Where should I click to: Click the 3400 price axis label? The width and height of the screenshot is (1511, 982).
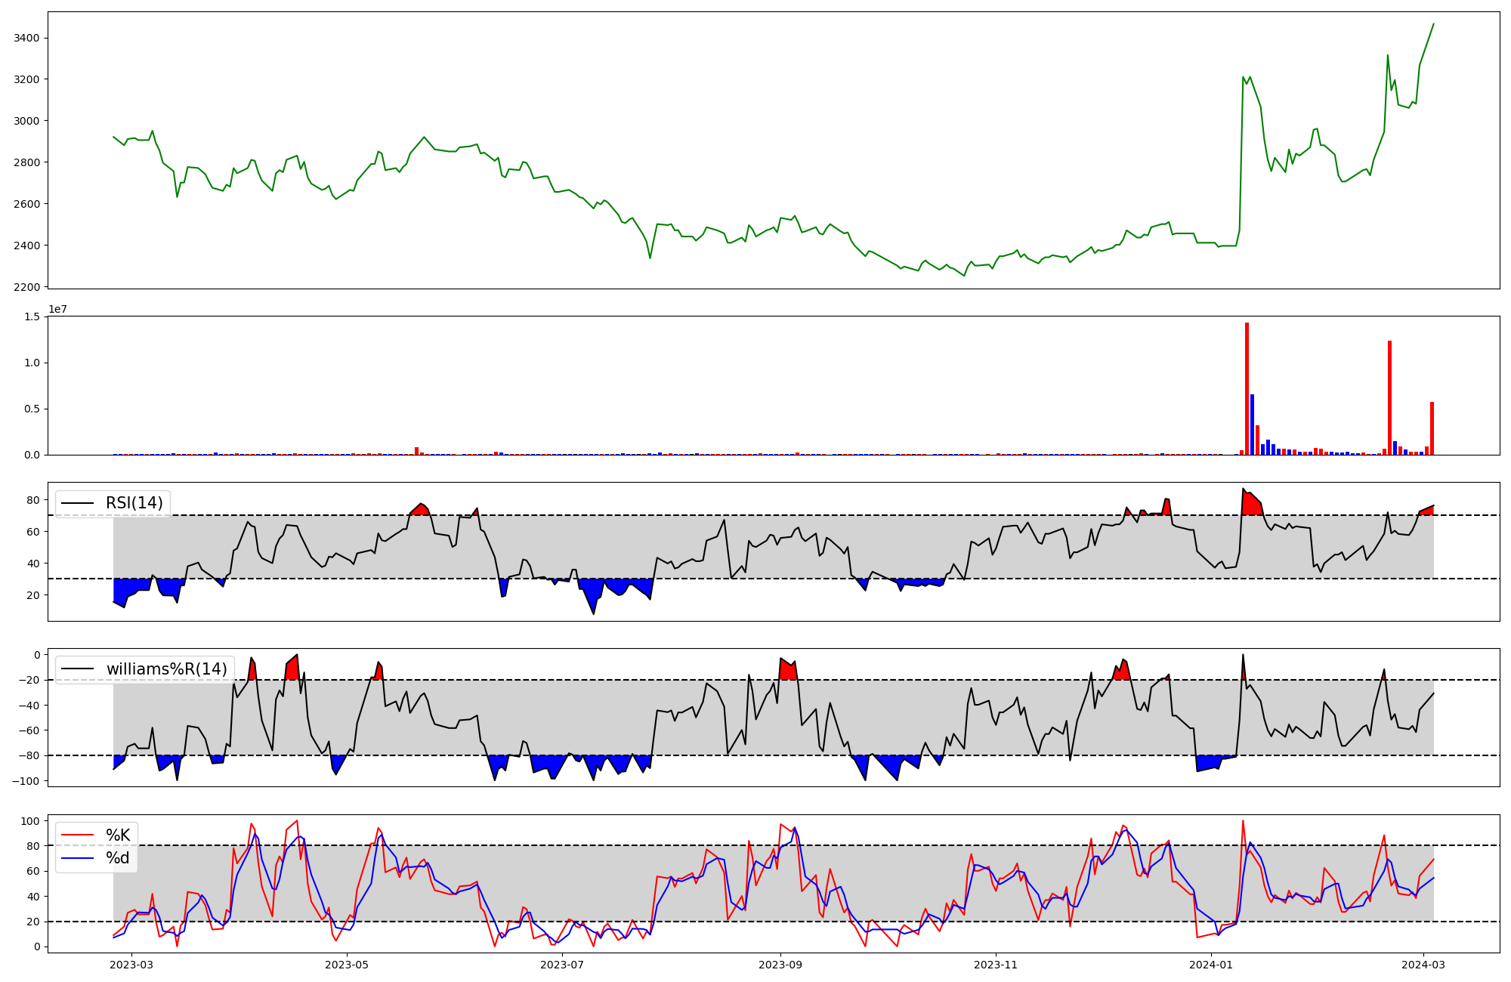click(x=27, y=39)
